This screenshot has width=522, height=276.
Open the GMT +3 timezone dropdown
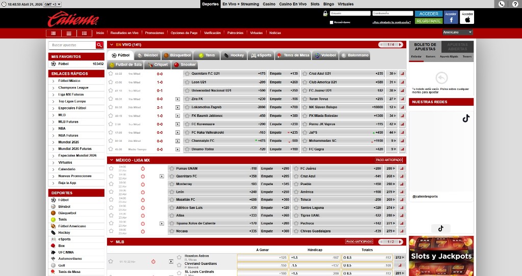pyautogui.click(x=53, y=4)
